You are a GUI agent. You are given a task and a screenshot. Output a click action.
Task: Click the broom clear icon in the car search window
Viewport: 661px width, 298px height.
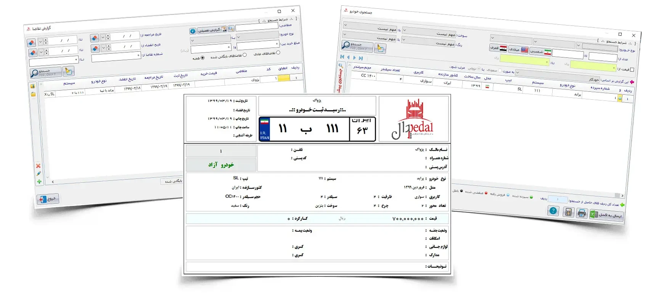[380, 48]
